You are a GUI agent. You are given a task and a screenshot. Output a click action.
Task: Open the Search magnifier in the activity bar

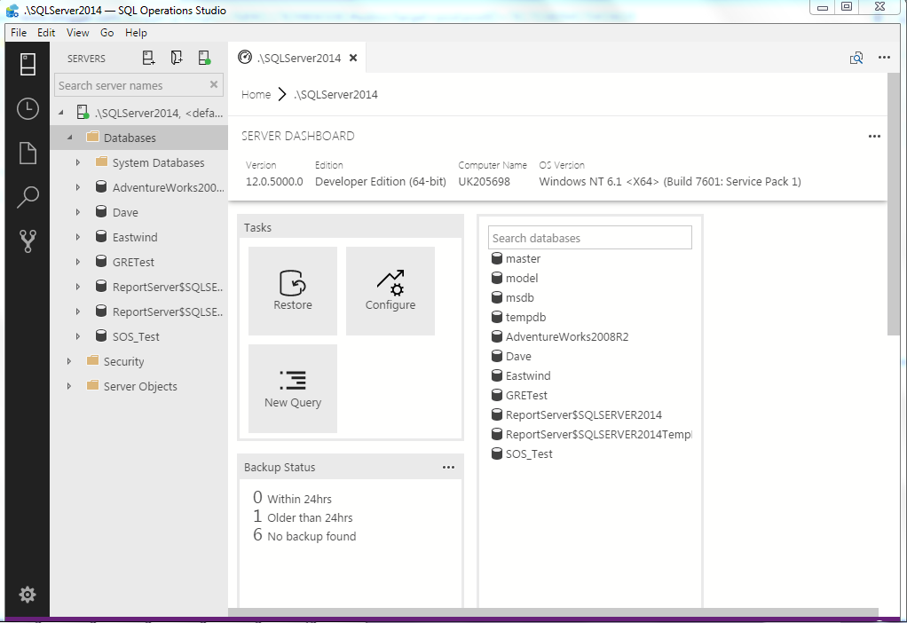28,197
